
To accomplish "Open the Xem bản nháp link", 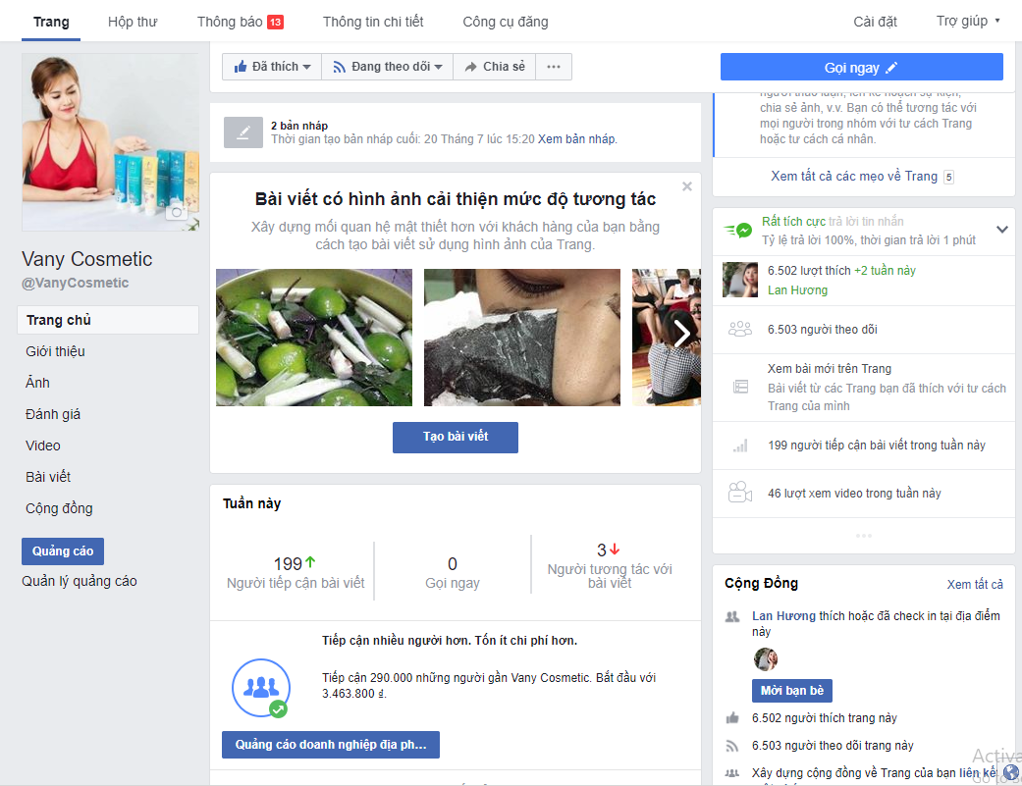I will pyautogui.click(x=576, y=138).
